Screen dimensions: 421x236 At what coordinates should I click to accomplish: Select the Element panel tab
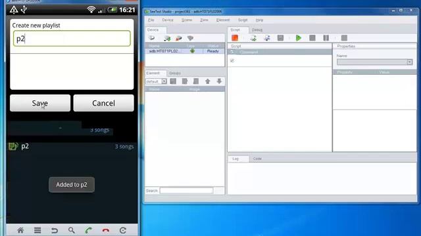coord(155,73)
